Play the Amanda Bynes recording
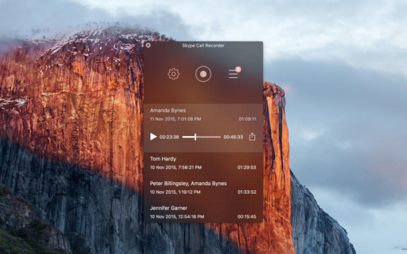 click(x=153, y=137)
